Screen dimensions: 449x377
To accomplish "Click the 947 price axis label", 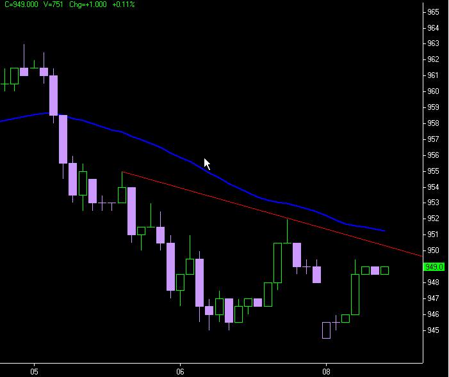I will [x=433, y=298].
